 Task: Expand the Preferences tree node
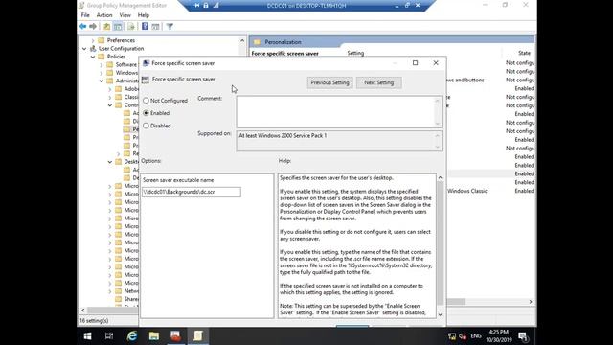(93, 40)
